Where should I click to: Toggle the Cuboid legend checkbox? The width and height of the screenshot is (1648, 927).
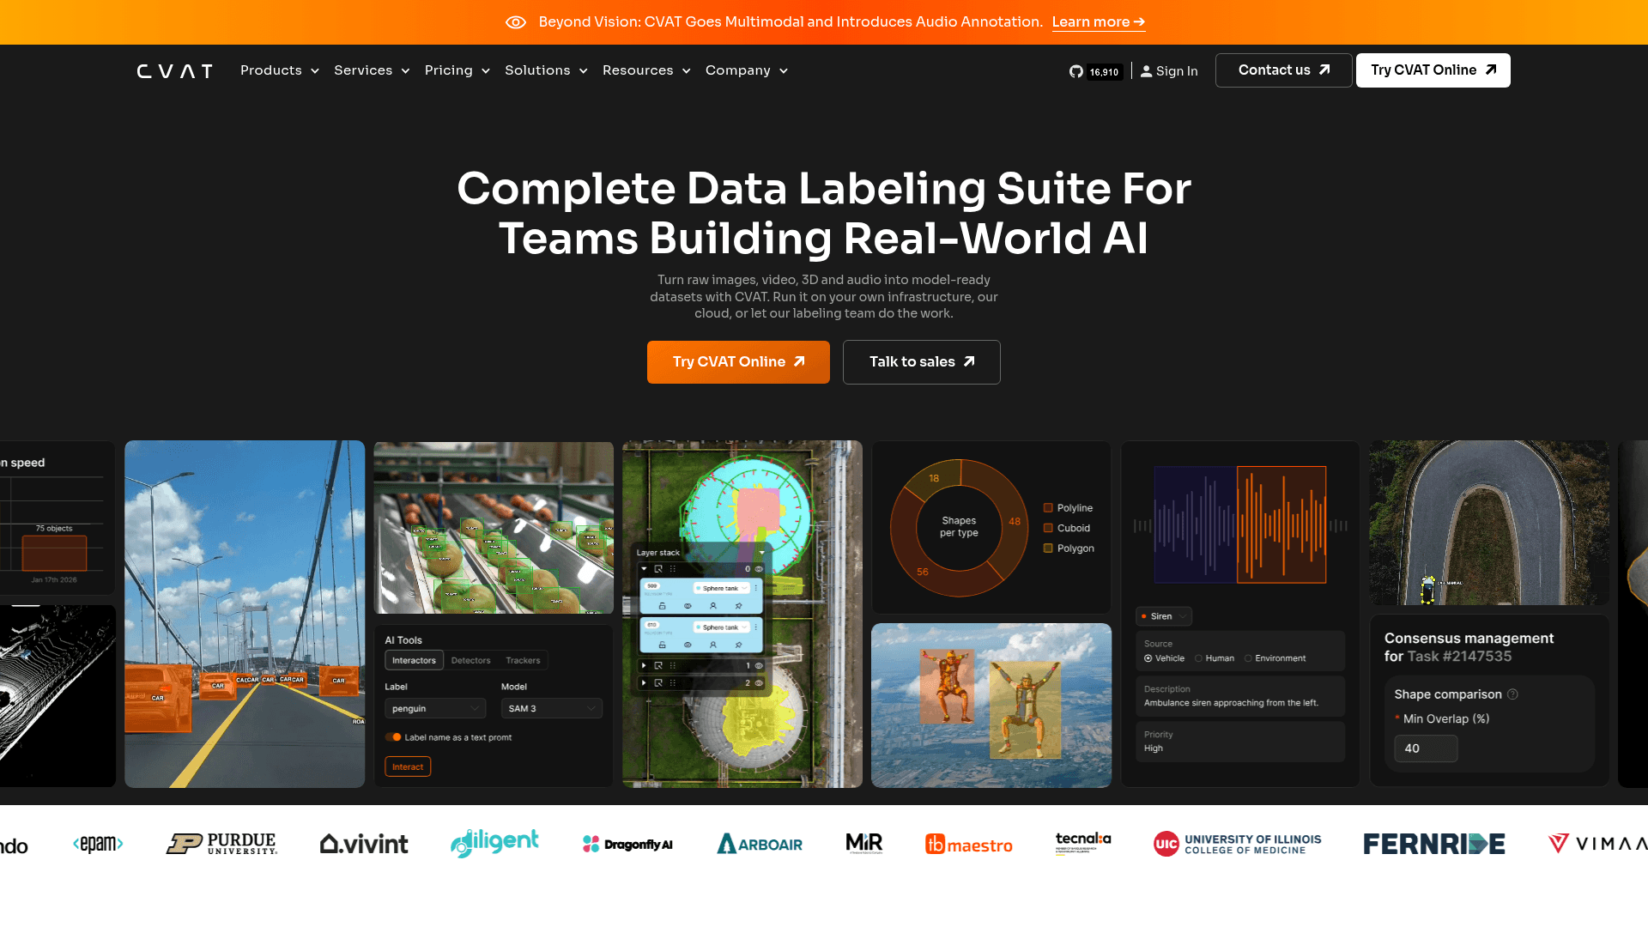1048,528
